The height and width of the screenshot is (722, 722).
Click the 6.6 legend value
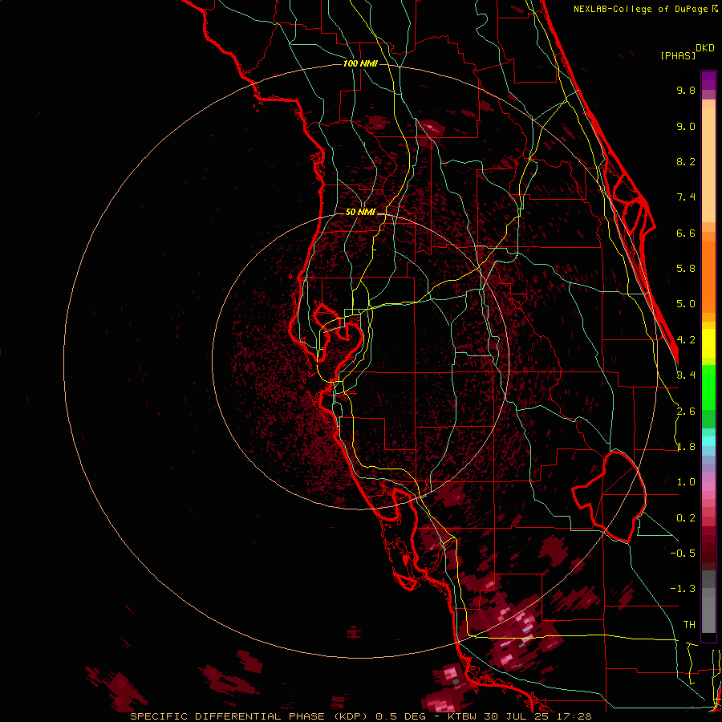pyautogui.click(x=686, y=233)
